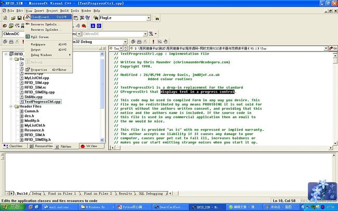338x211 pixels.
Task: Select Full Screen in the View menu
Action: coord(48,37)
